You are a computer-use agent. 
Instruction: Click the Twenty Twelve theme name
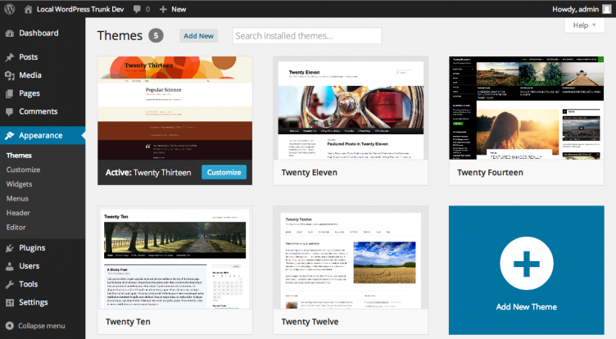(x=310, y=322)
